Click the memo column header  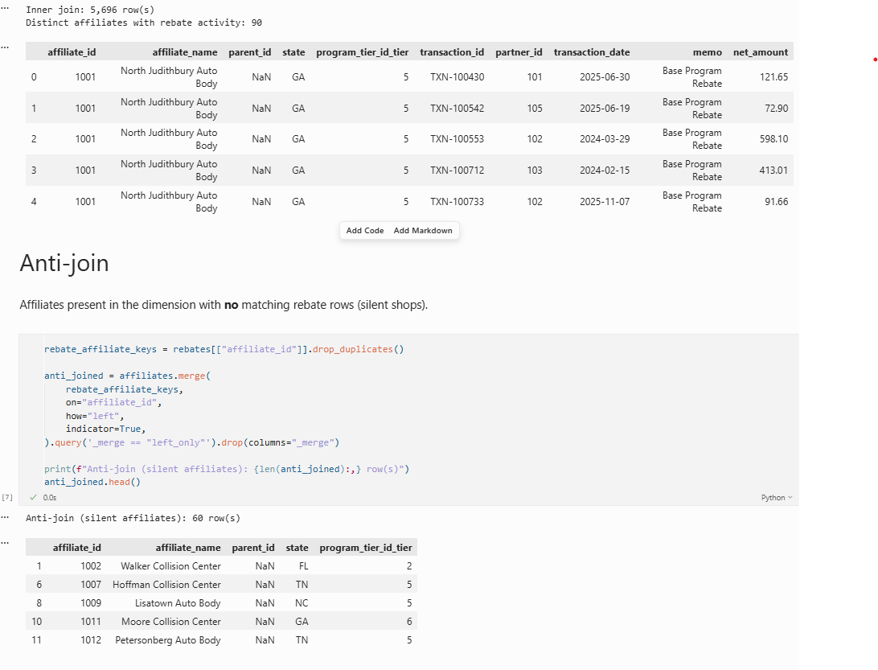pyautogui.click(x=708, y=52)
